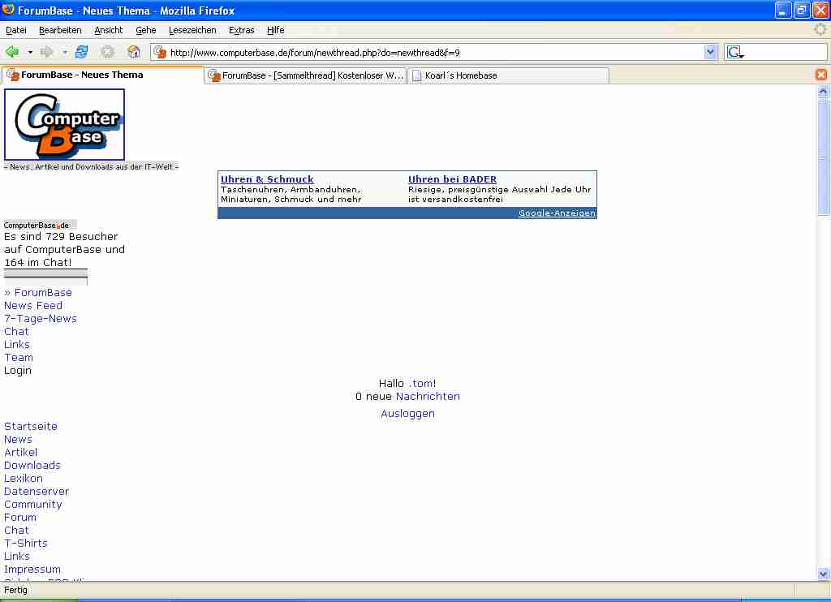
Task: Go to the Home page icon
Action: 134,52
